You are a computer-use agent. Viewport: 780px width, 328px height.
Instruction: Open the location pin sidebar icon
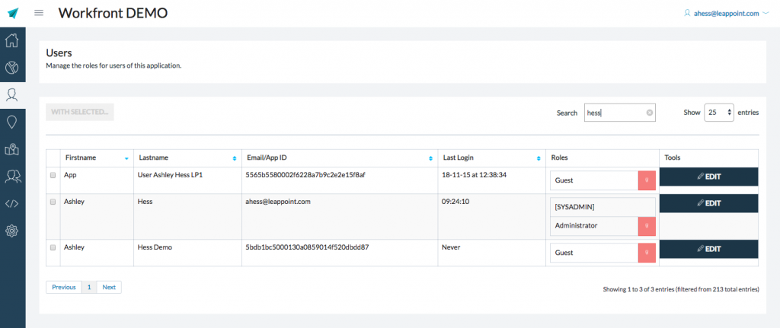[x=12, y=122]
